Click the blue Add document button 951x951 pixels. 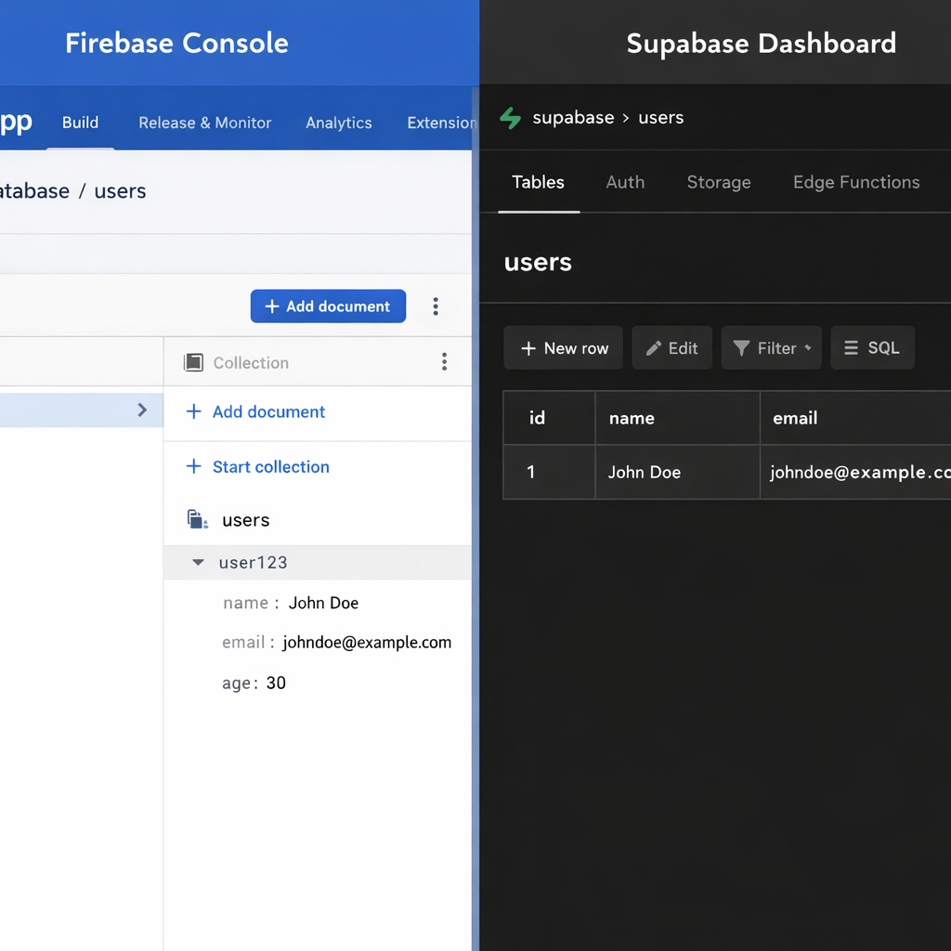[x=328, y=306]
